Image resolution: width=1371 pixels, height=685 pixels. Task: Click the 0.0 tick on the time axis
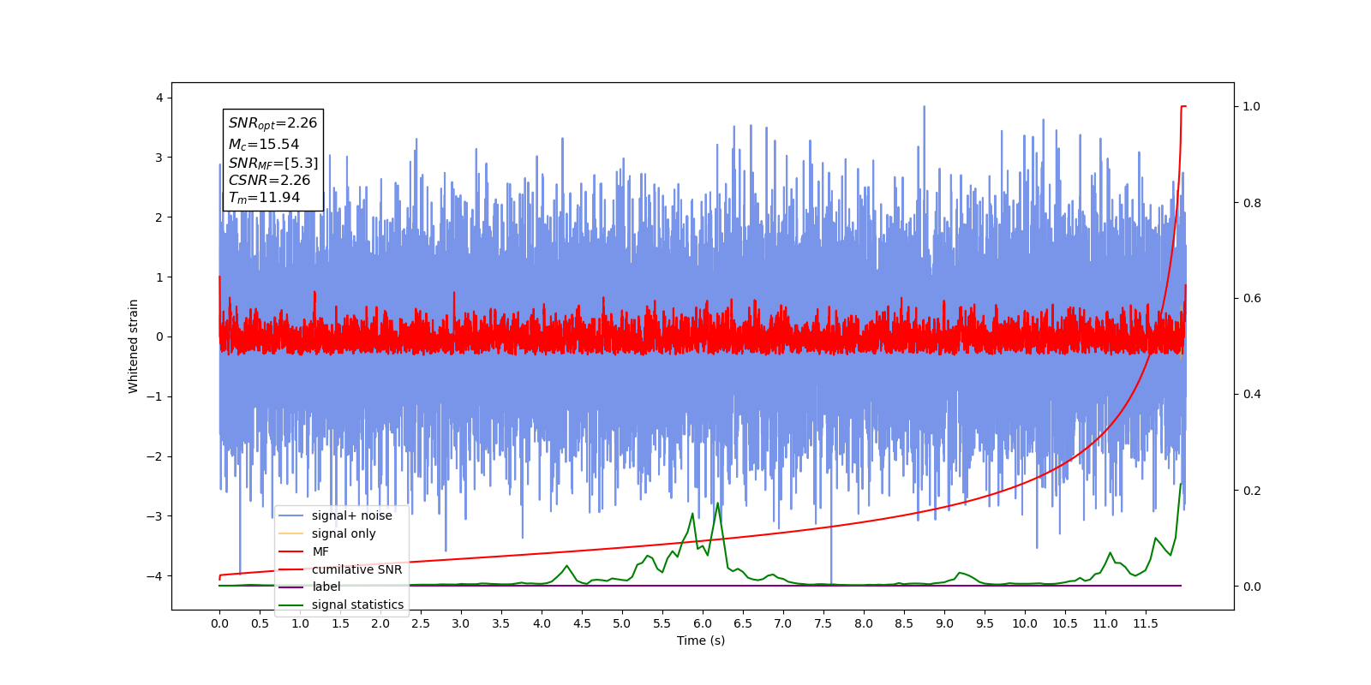coord(219,623)
